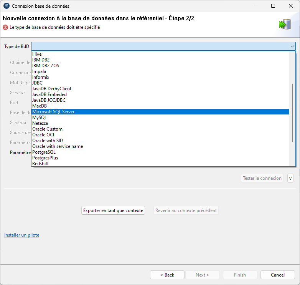This screenshot has width=300, height=285.
Task: Select Informix database type
Action: [160, 77]
